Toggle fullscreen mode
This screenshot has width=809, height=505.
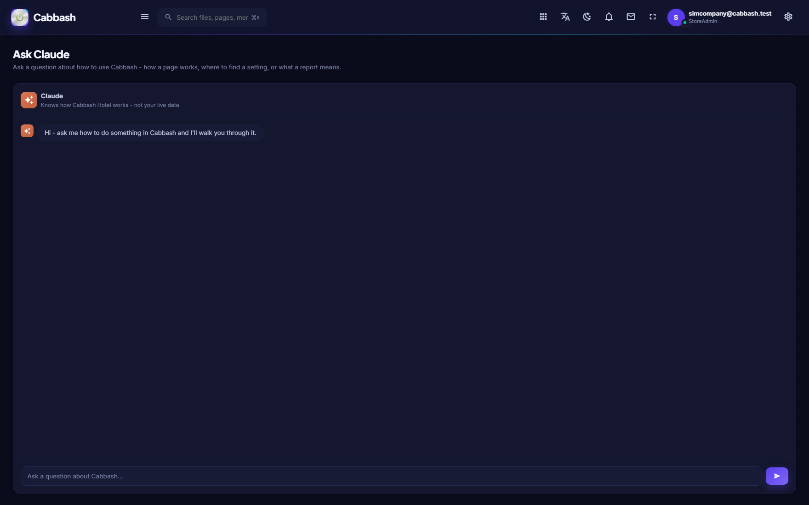coord(653,17)
